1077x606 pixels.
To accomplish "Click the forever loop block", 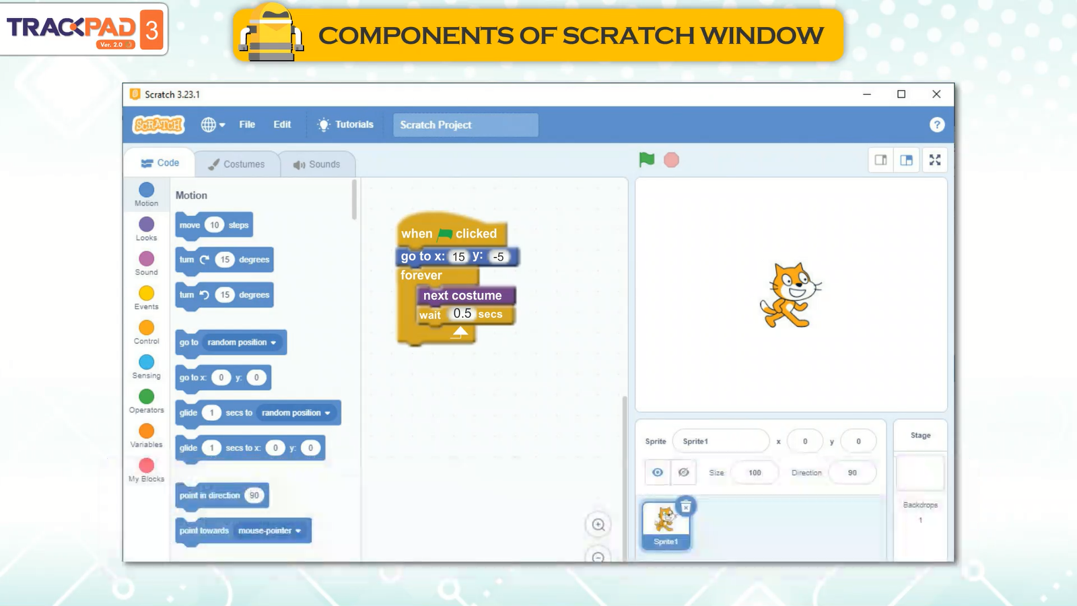I will [421, 275].
